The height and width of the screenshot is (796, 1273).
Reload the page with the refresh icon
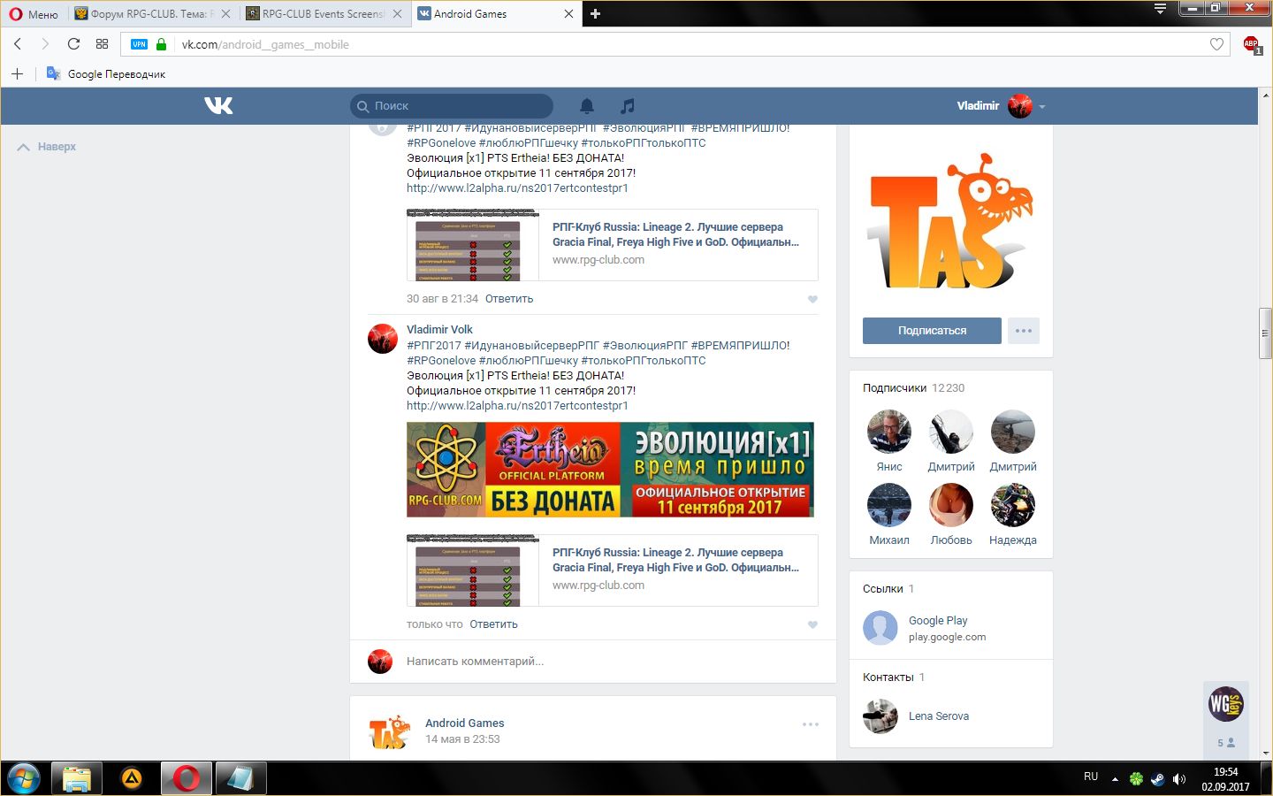[x=73, y=44]
